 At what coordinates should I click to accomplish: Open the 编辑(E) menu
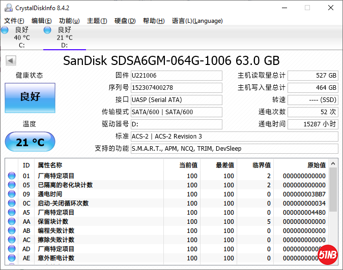(42, 21)
